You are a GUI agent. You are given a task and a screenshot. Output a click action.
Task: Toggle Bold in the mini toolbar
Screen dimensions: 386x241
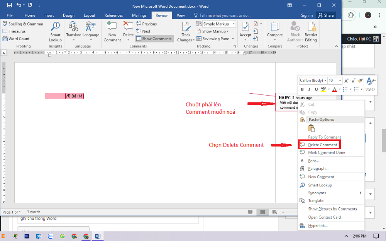pyautogui.click(x=302, y=89)
